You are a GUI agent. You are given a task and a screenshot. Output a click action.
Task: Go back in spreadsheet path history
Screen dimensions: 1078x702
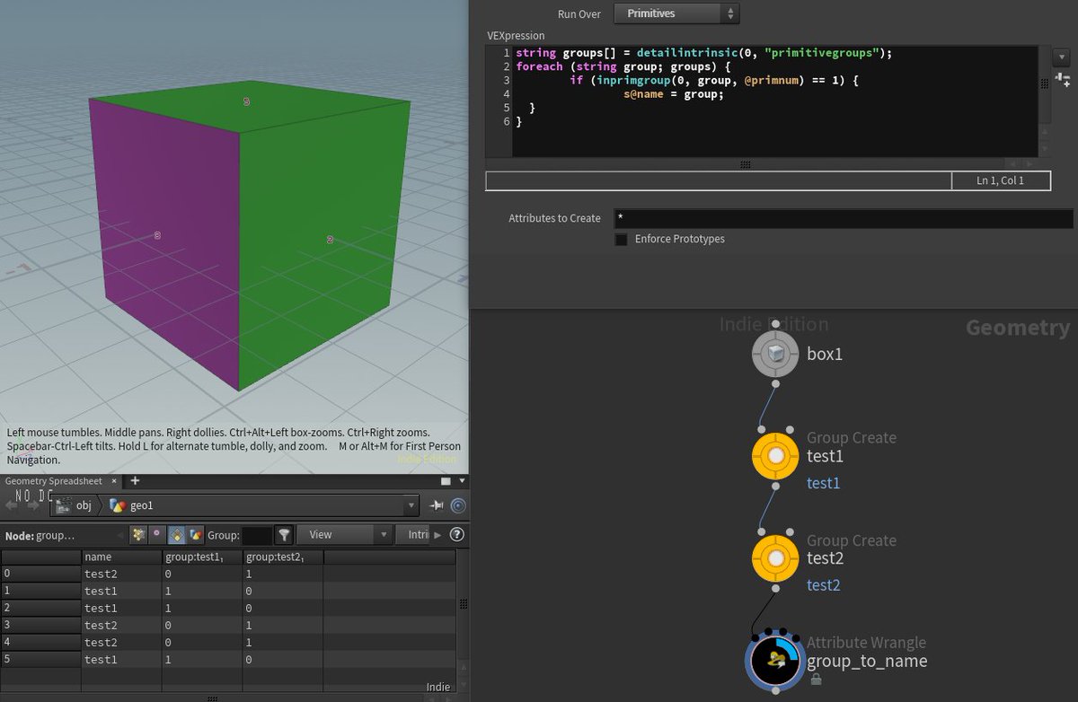pos(10,505)
